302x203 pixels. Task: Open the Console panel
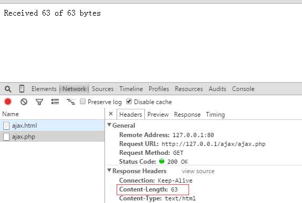click(243, 89)
